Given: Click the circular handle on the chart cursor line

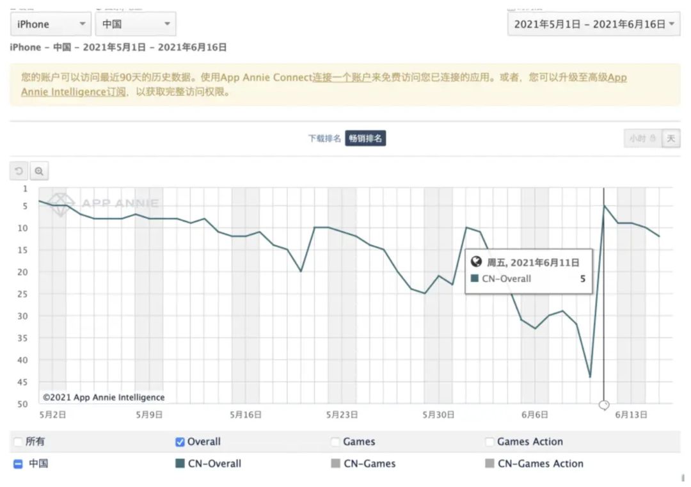Looking at the screenshot, I should [604, 404].
